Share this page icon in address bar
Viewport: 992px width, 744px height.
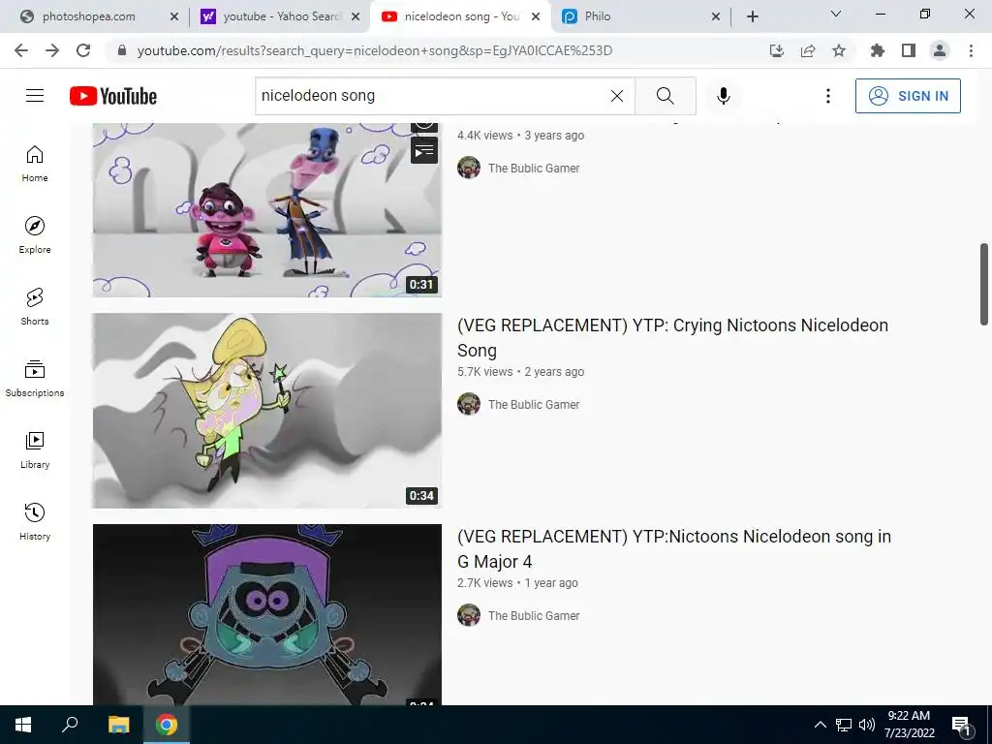pos(808,50)
